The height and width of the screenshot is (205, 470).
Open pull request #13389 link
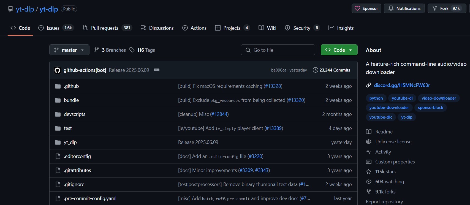(274, 128)
